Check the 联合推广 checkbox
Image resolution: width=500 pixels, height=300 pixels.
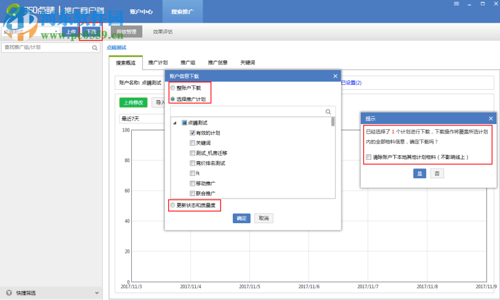(192, 193)
